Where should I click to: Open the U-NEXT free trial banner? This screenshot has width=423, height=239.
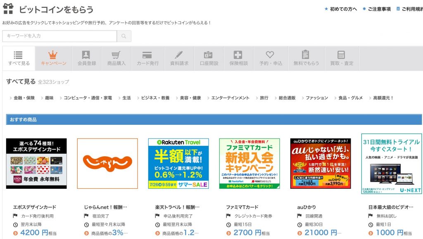click(392, 164)
